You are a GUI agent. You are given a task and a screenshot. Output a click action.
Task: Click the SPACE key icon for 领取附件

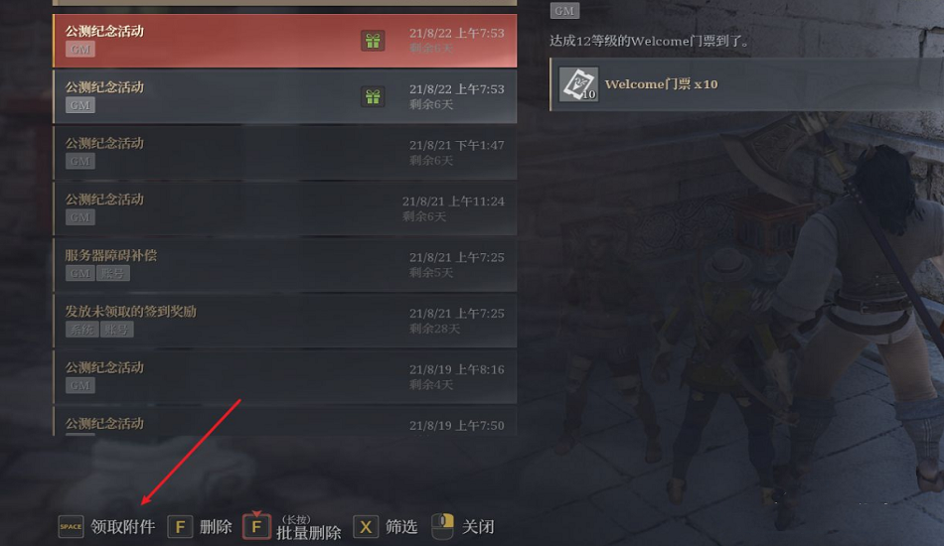coord(71,527)
